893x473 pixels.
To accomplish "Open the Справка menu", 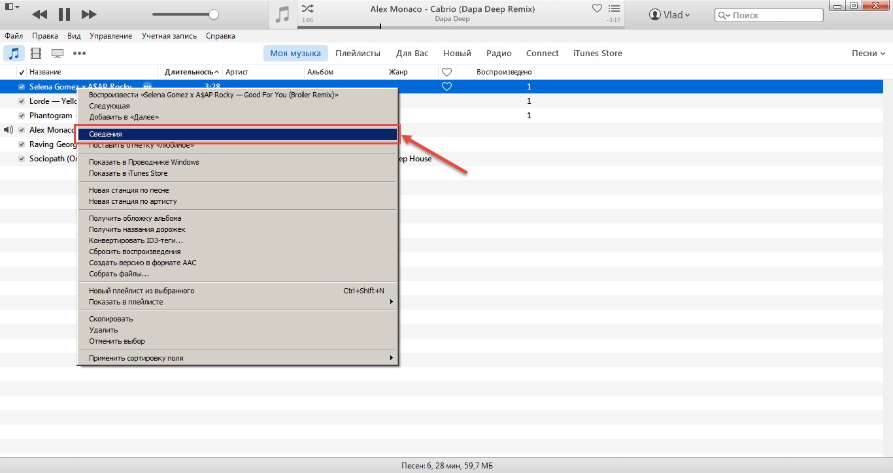I will 220,36.
